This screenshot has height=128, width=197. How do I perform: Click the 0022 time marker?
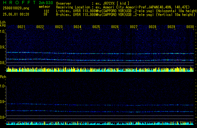point(40,27)
